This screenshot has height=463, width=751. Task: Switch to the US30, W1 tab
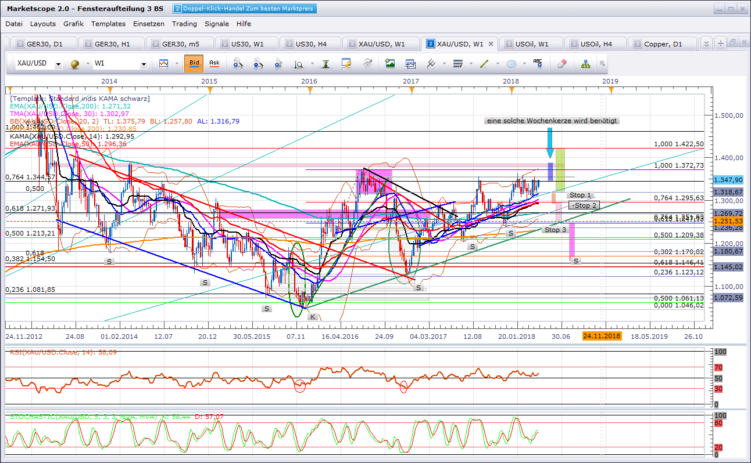coord(246,44)
